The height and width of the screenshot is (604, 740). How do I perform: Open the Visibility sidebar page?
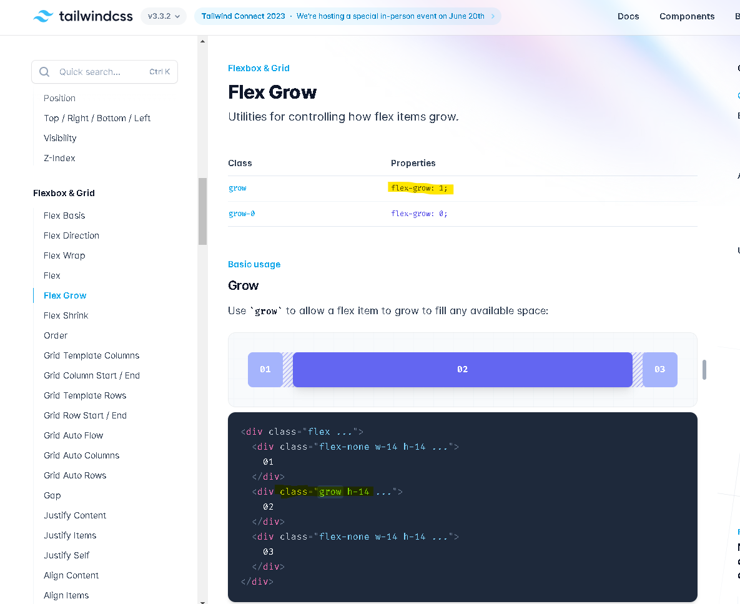point(60,138)
